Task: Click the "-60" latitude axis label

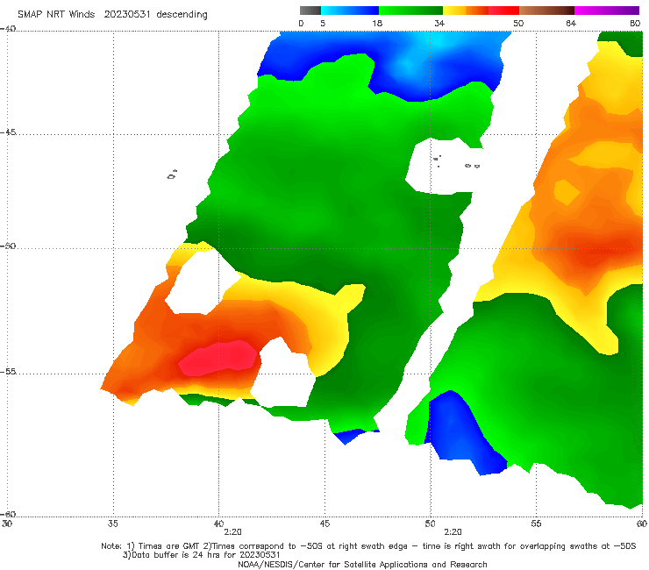Action: 8,514
